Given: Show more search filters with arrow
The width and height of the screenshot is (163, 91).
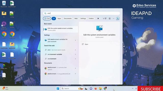Looking at the screenshot, I should [98, 18].
